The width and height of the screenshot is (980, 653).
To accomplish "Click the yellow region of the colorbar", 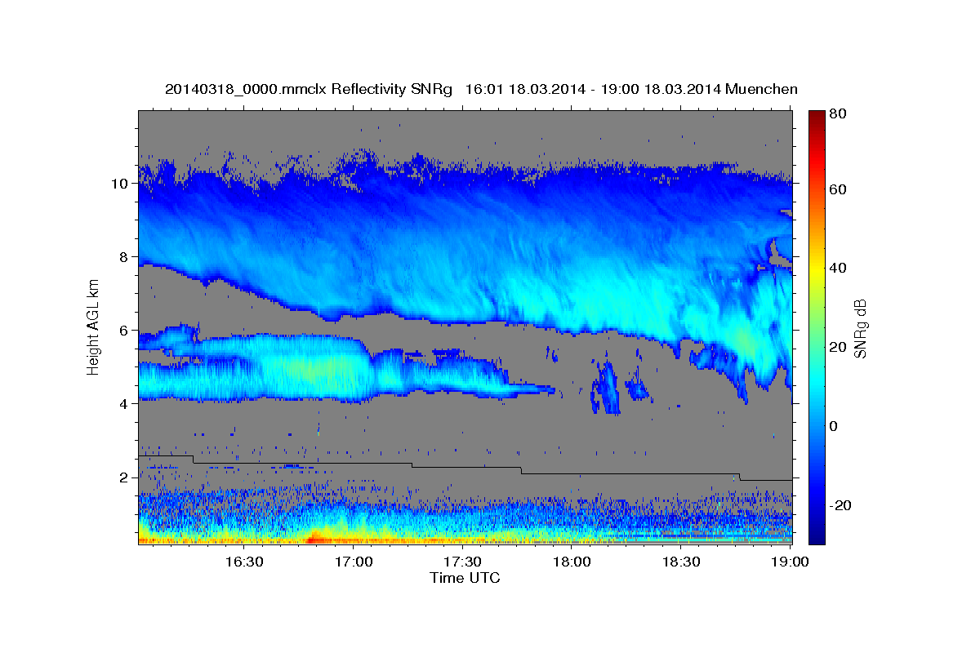I will coord(817,268).
